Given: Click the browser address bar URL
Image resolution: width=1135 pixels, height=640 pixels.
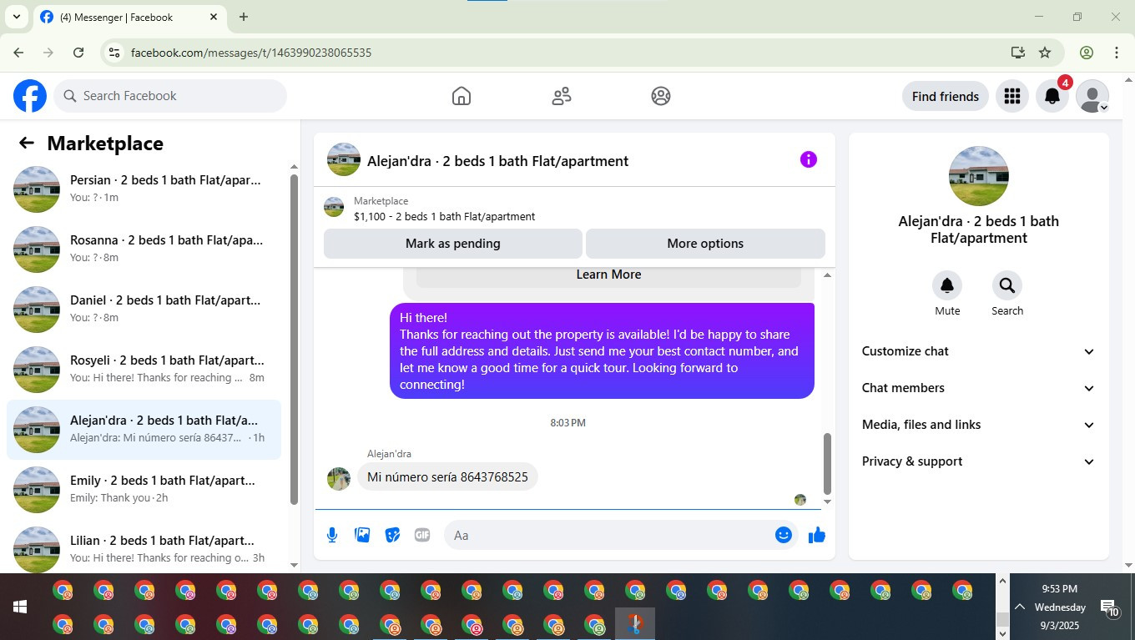Looking at the screenshot, I should pos(251,53).
